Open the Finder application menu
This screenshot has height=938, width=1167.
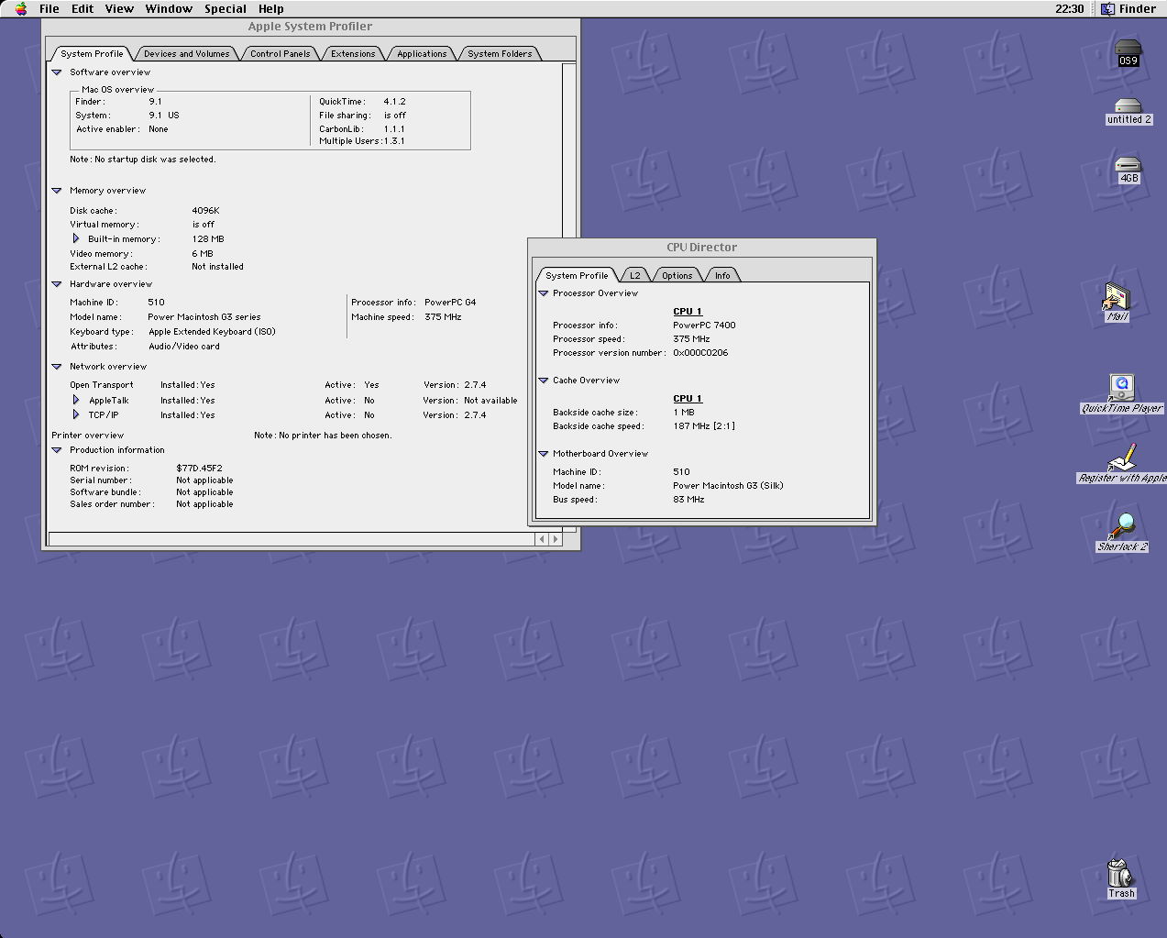click(x=1128, y=8)
